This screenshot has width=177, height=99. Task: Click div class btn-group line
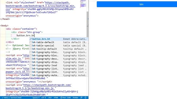tap(27, 32)
